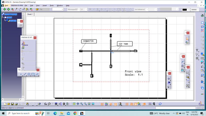Collapse the Sheet.1 tree node

(3, 17)
